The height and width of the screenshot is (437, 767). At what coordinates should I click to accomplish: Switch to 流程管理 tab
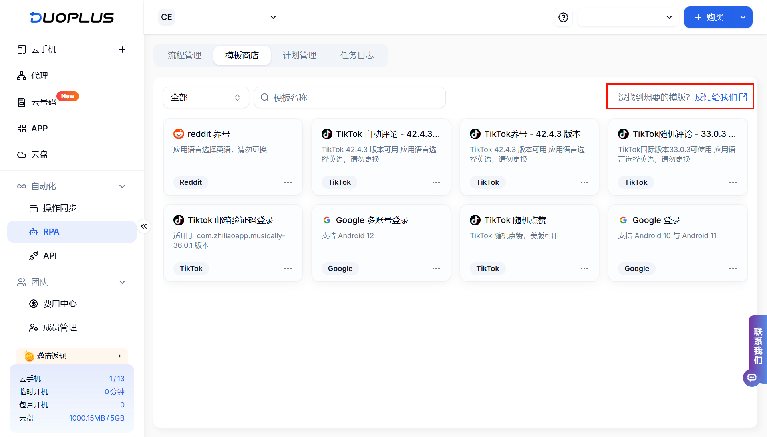[x=185, y=55]
